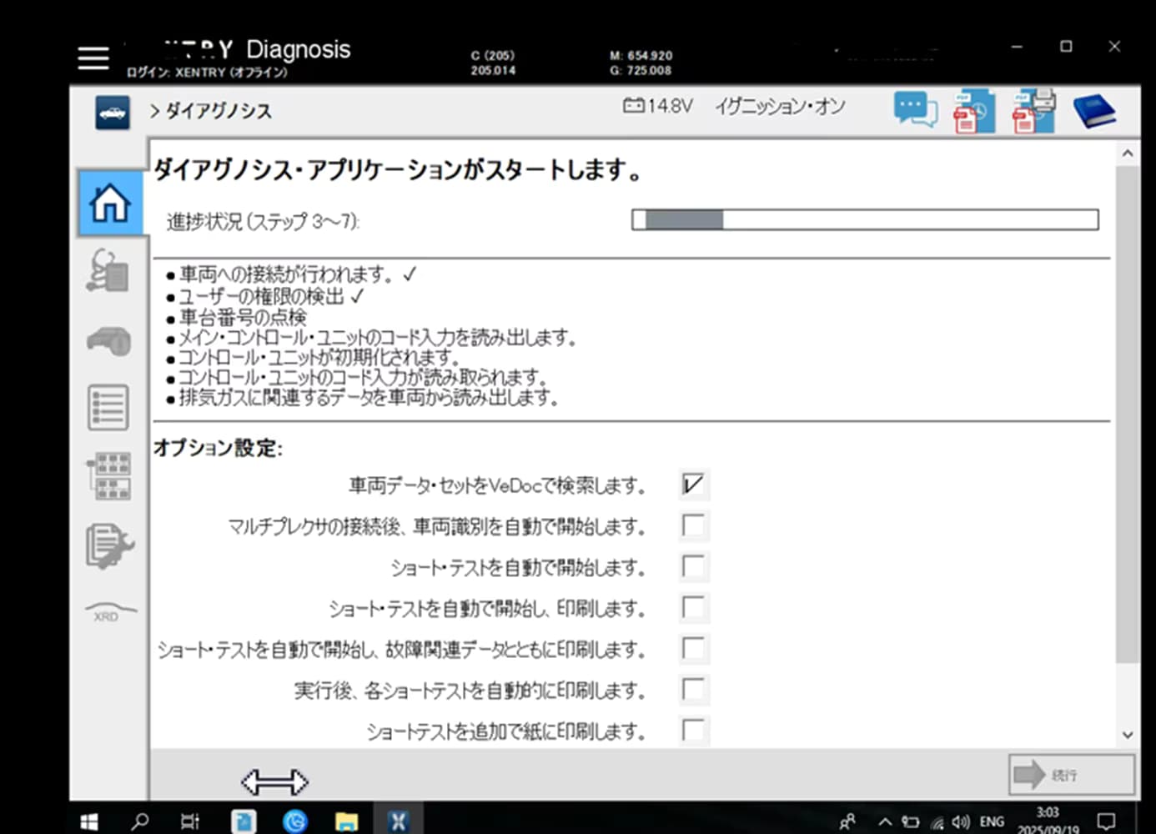Open File Explorer from the taskbar

click(x=346, y=821)
